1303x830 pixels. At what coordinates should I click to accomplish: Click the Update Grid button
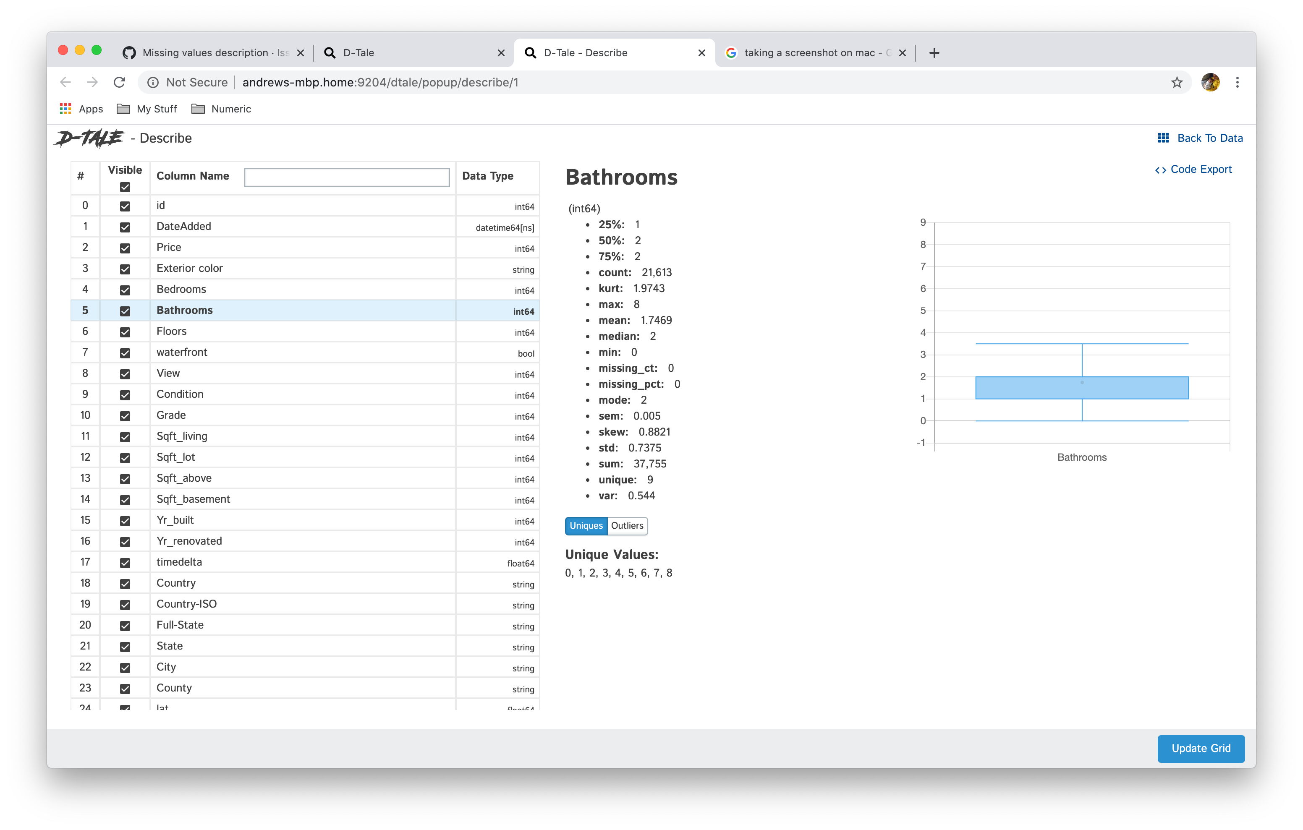tap(1201, 748)
